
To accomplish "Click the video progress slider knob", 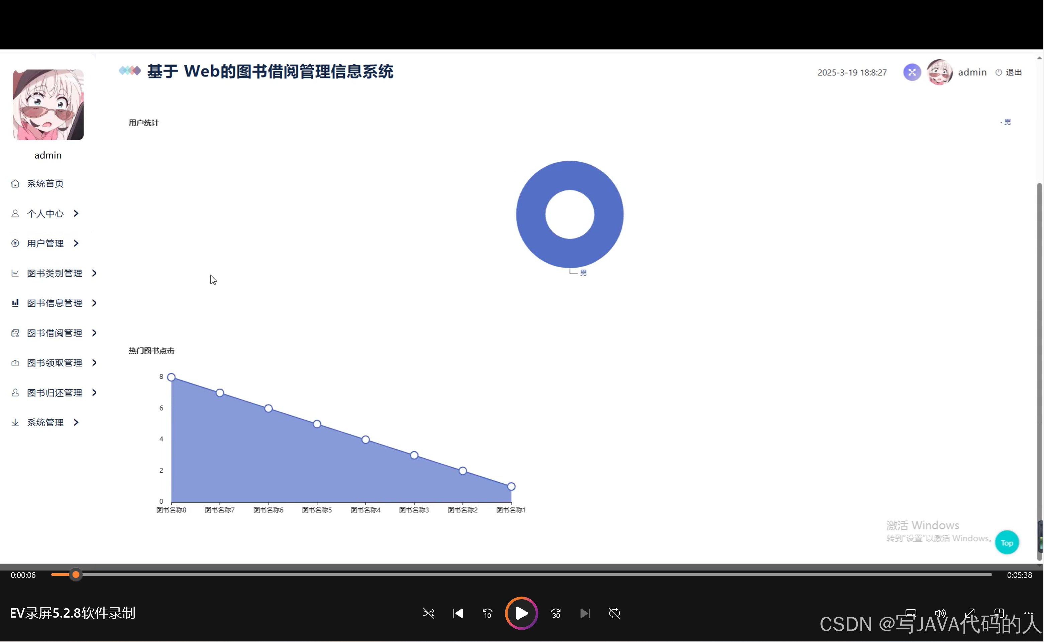I will (x=76, y=575).
